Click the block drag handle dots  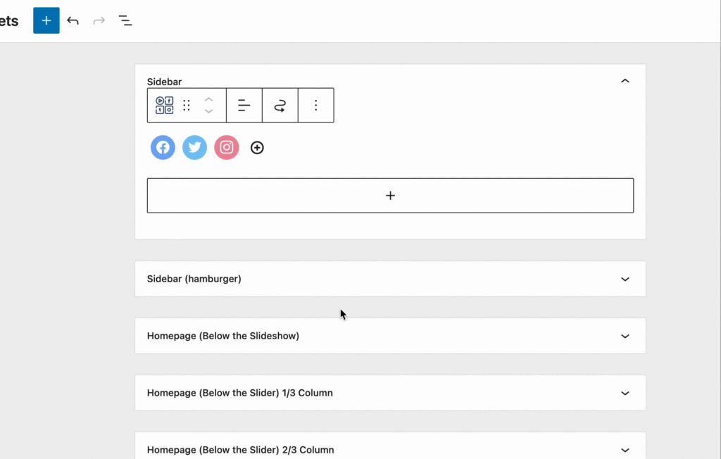click(187, 106)
